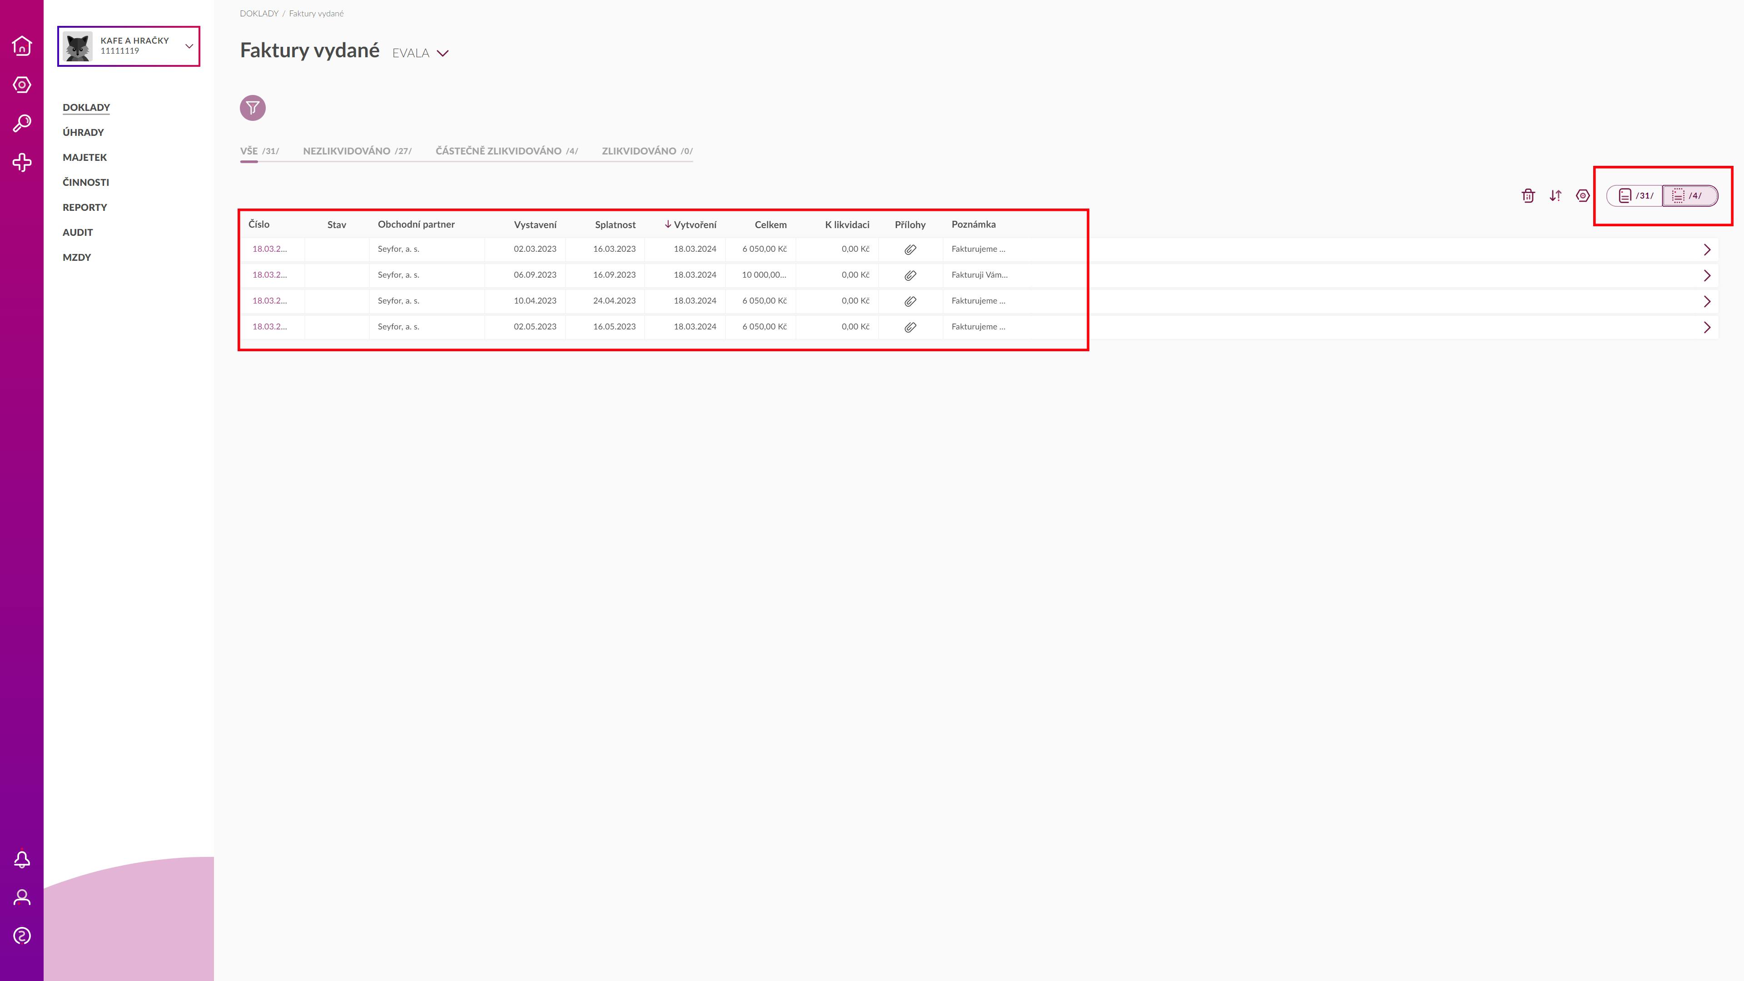Viewport: 1744px width, 981px height.
Task: Click the plus add-new icon in sidebar
Action: (x=22, y=163)
